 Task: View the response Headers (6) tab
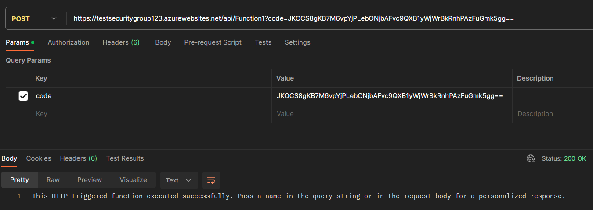point(78,158)
